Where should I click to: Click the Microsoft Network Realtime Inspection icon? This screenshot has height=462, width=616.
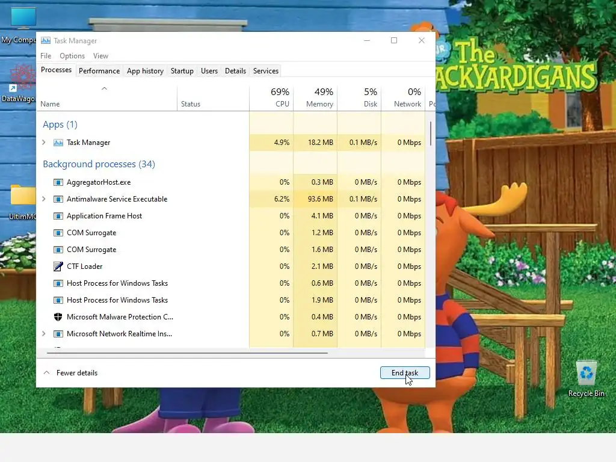coord(58,334)
